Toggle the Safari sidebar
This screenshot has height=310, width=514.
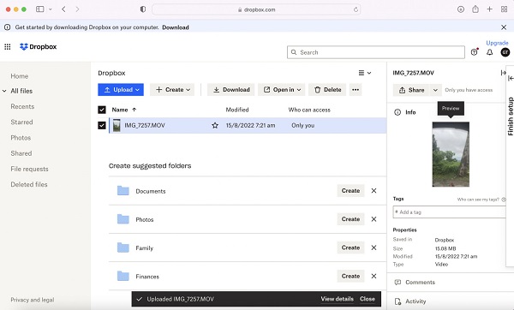point(40,9)
